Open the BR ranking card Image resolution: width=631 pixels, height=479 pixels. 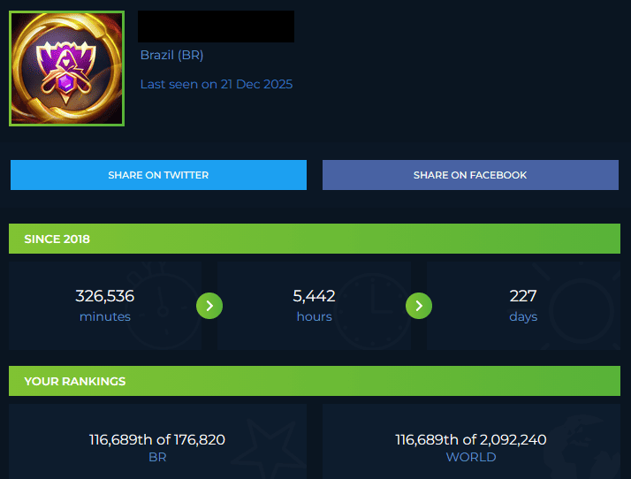click(x=157, y=442)
